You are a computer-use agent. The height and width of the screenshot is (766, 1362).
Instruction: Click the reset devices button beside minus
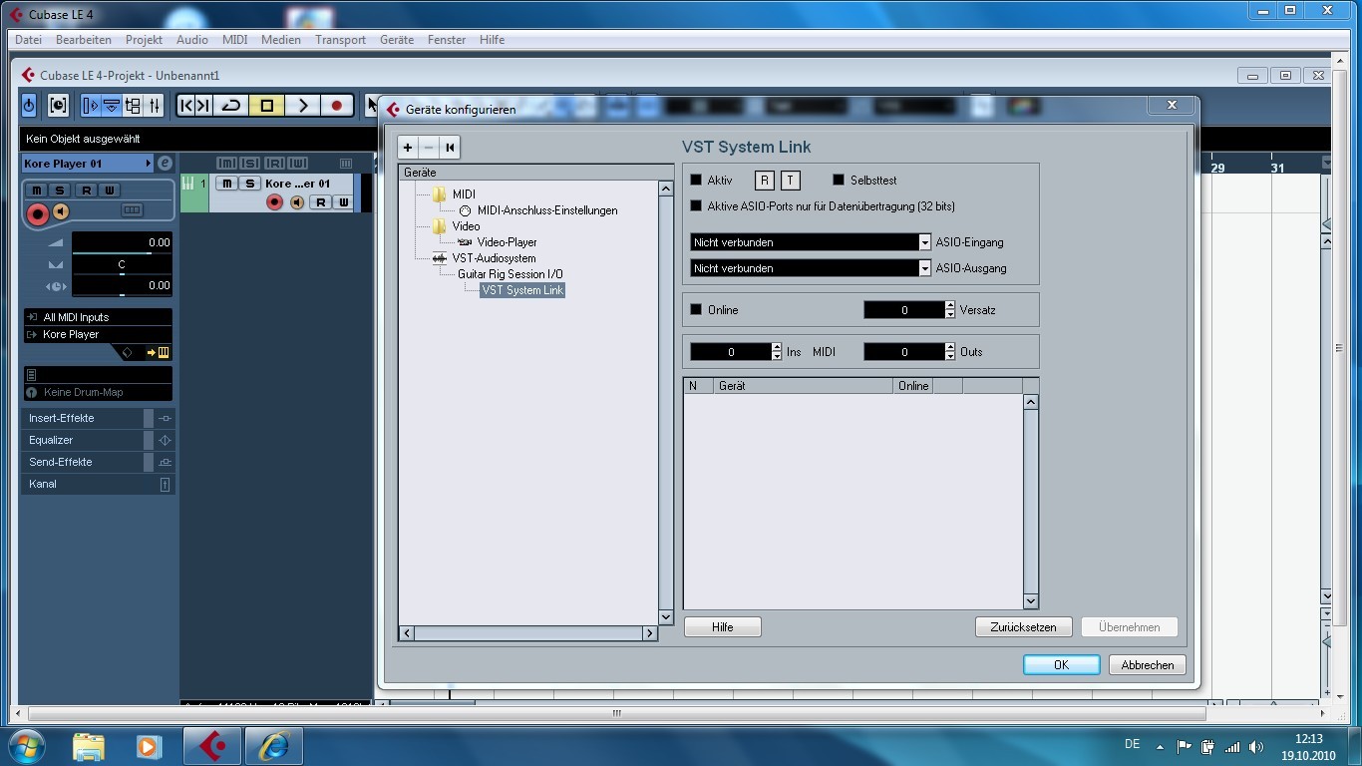(x=450, y=148)
